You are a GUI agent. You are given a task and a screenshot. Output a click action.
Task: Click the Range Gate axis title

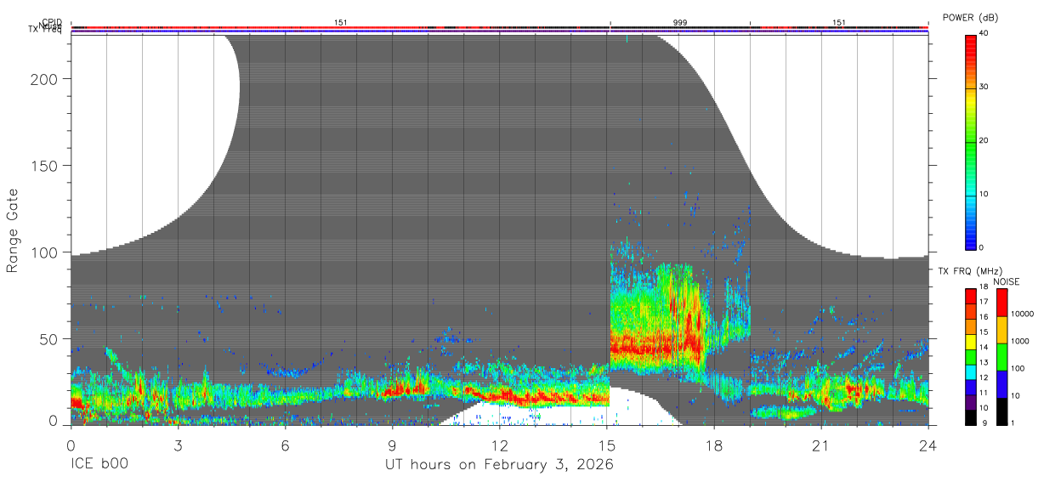pos(13,231)
